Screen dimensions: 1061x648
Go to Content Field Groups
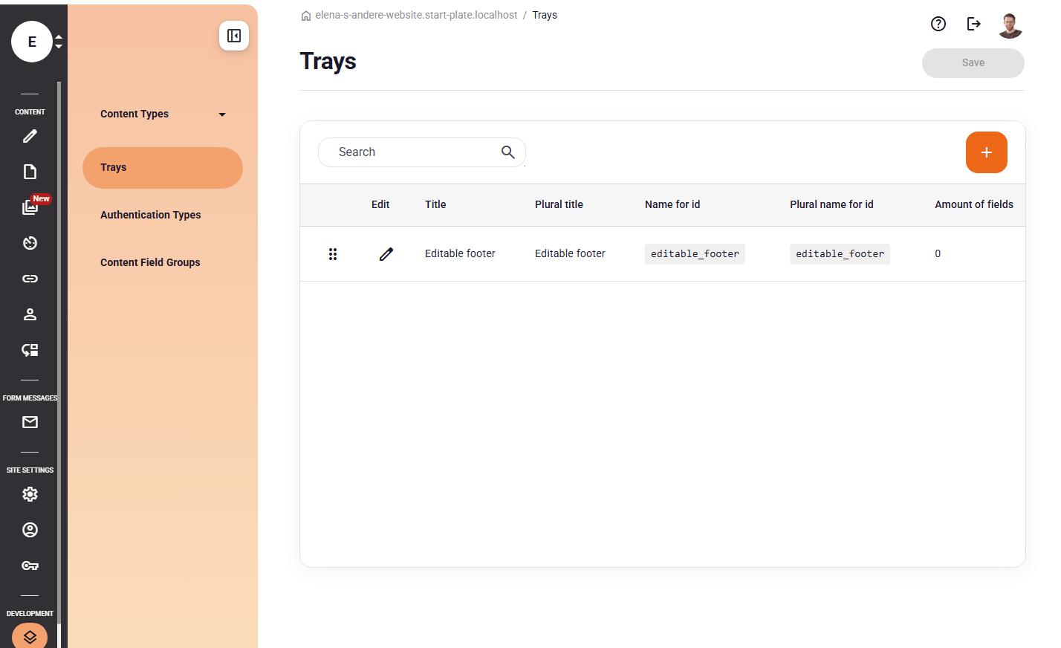click(150, 263)
